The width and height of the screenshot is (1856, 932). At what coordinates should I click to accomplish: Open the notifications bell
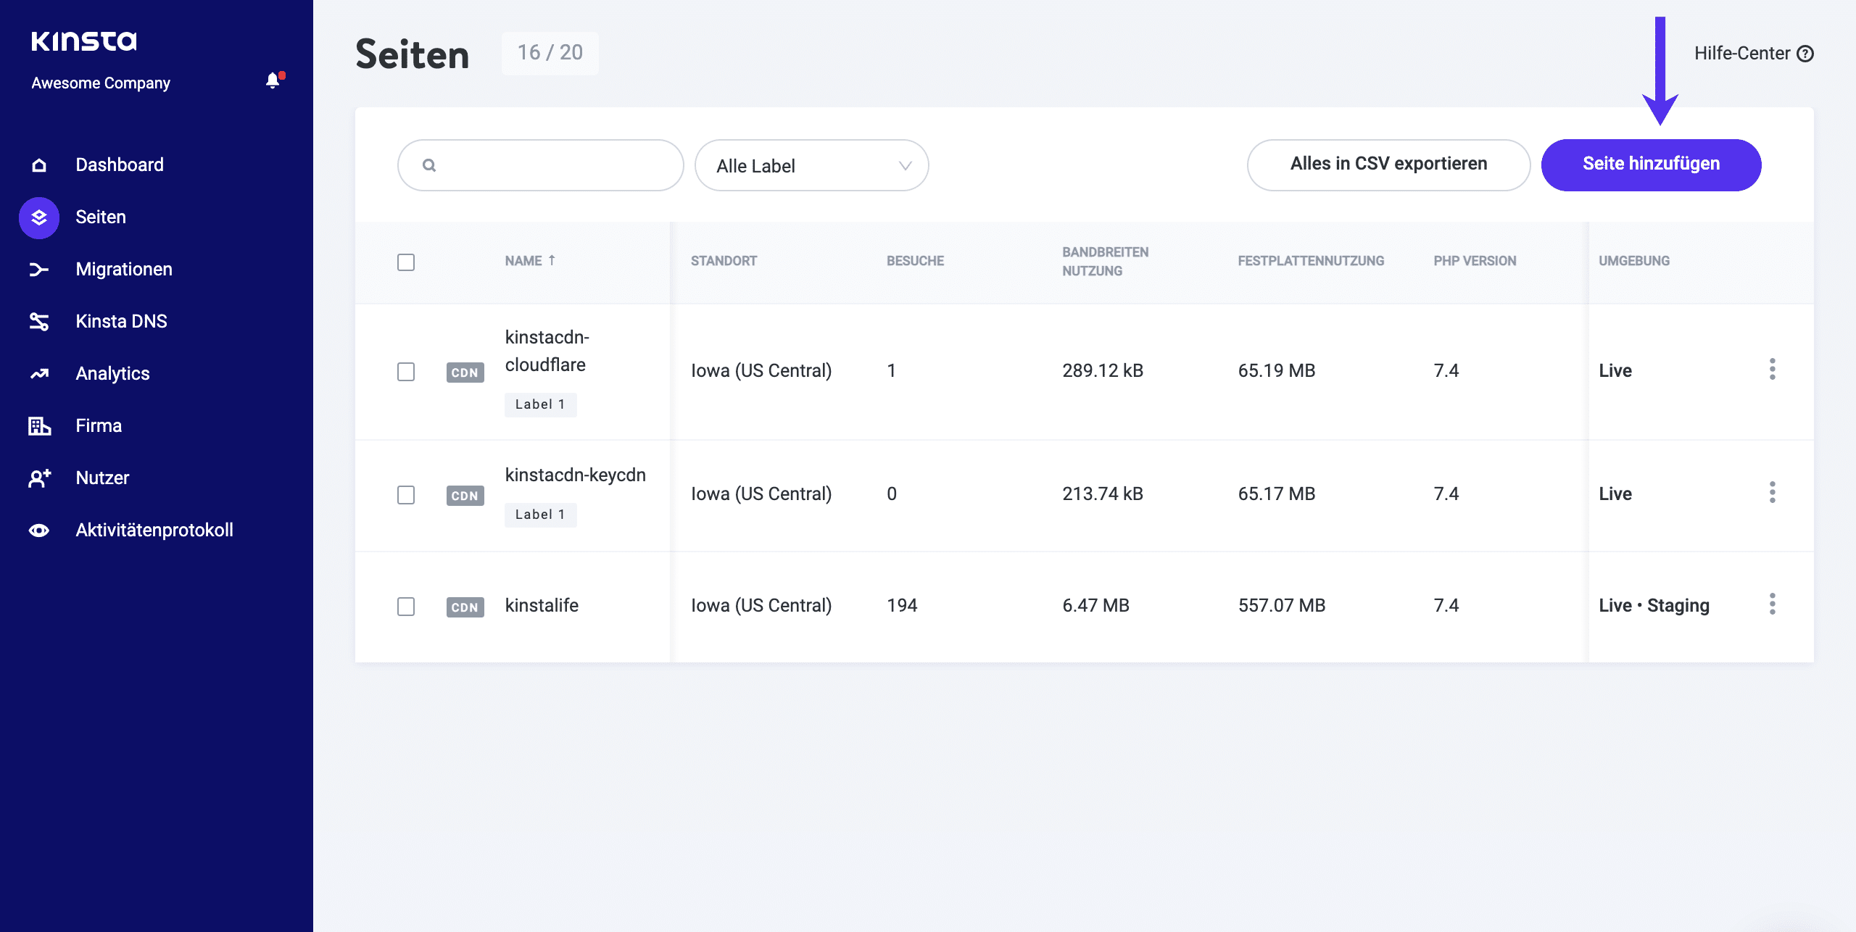click(x=273, y=80)
